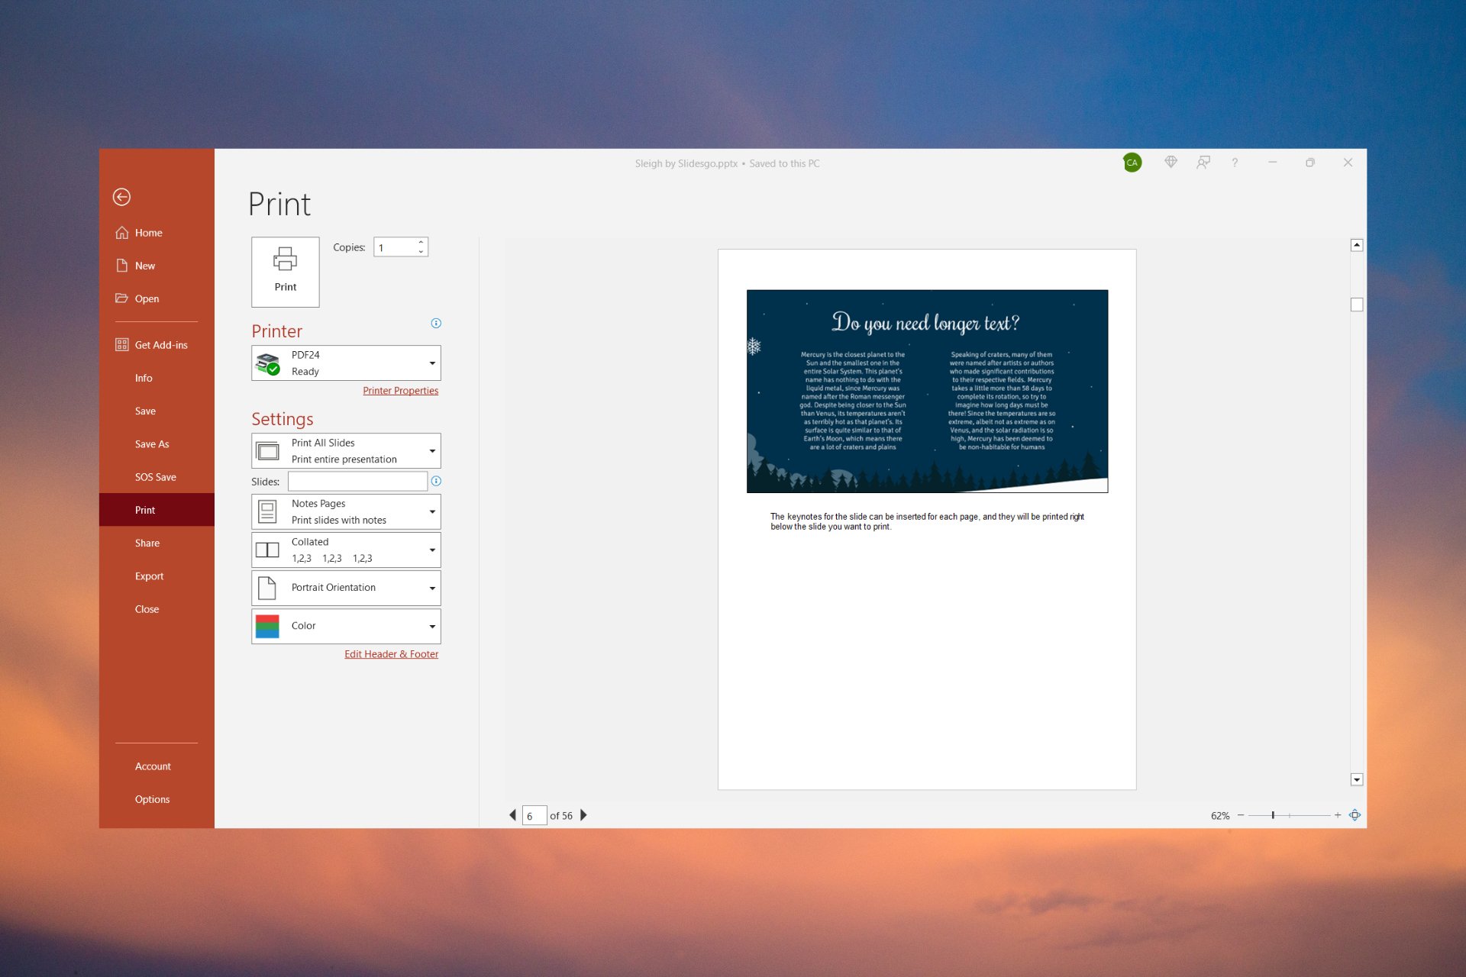Open Edit Header & Footer
The image size is (1466, 977).
coord(391,653)
